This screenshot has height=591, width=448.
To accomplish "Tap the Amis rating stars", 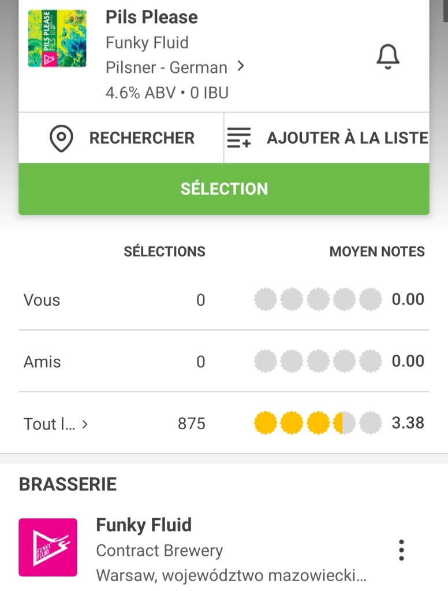I will click(x=318, y=362).
